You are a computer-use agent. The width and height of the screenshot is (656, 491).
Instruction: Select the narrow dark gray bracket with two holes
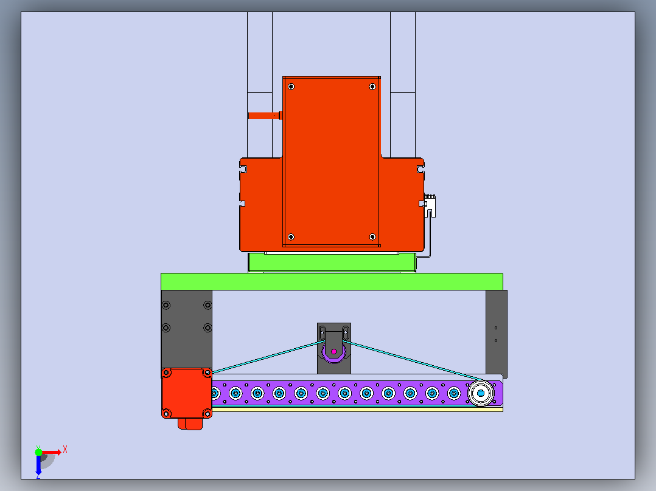click(x=496, y=334)
